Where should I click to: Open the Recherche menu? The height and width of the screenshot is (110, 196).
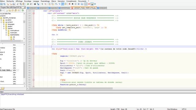tap(10, 1)
